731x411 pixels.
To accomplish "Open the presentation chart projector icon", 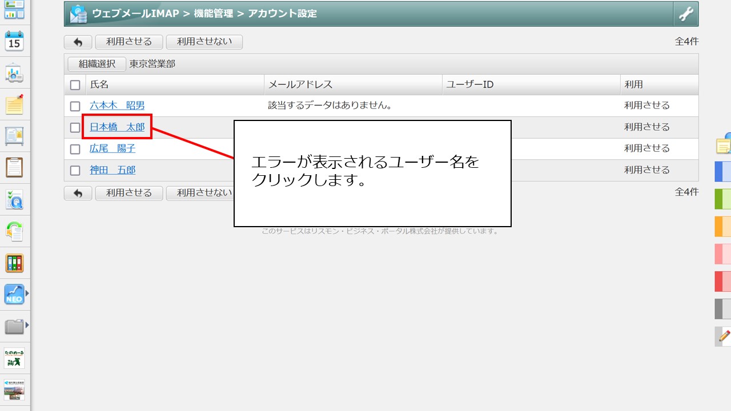I will [x=14, y=73].
